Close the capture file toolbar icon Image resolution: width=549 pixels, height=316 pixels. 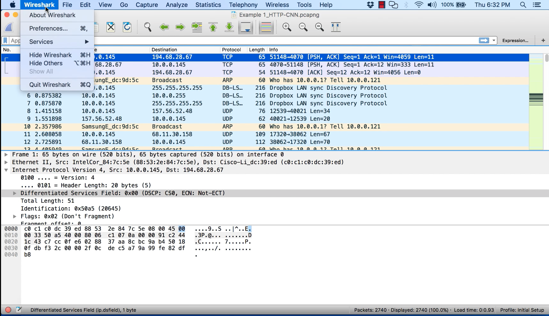(x=111, y=27)
